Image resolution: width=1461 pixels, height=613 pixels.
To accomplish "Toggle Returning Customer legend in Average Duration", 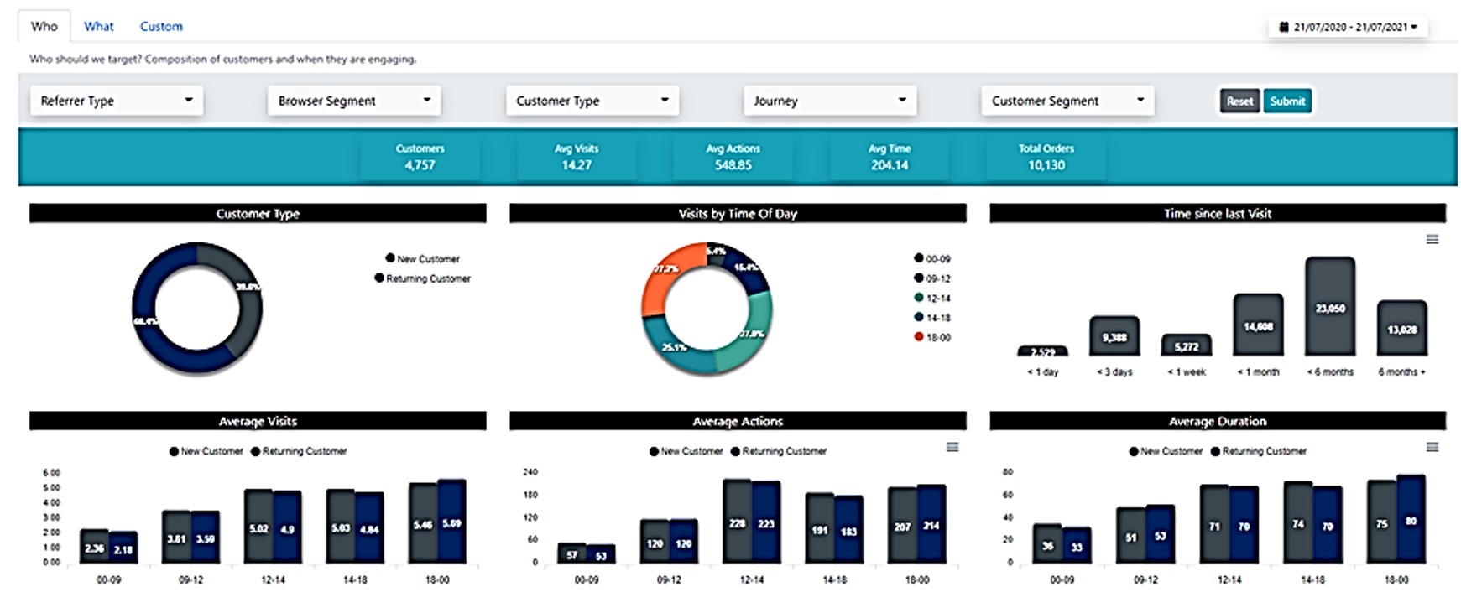I will pyautogui.click(x=1259, y=451).
